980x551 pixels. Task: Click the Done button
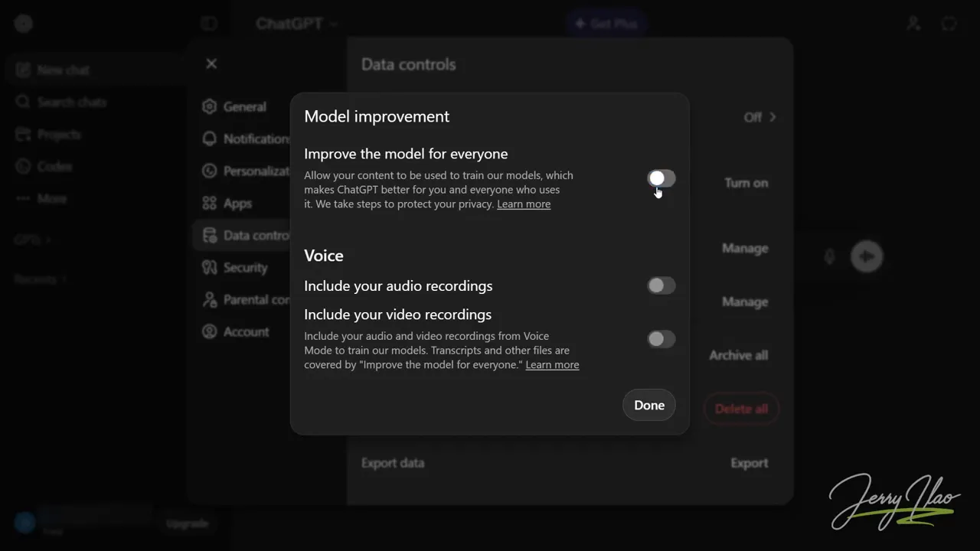[x=649, y=405]
